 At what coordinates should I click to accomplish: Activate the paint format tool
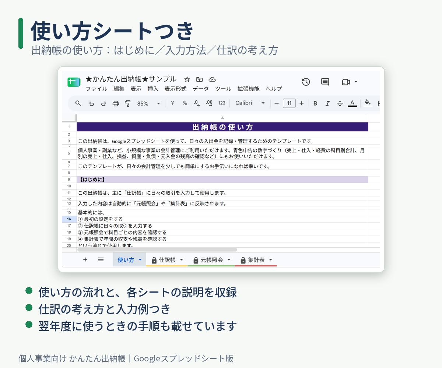[x=128, y=103]
